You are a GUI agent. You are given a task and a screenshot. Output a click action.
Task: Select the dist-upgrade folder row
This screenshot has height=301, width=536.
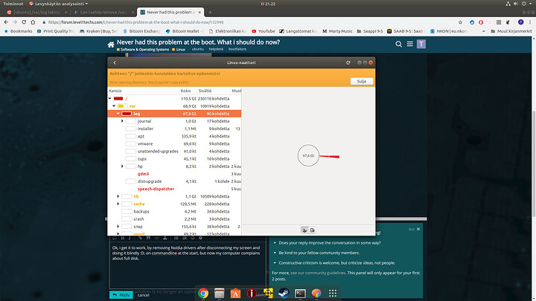[x=174, y=181]
